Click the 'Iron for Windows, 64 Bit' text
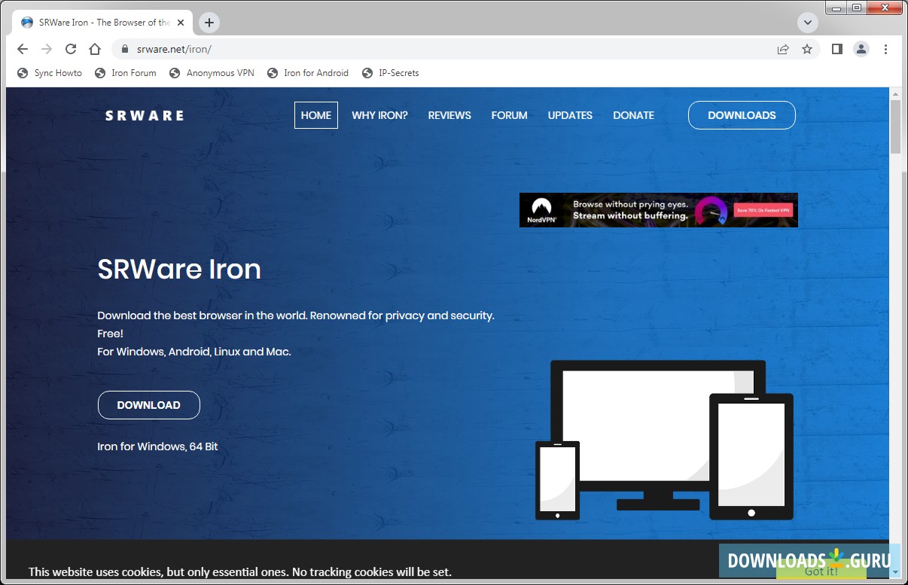The image size is (908, 585). click(x=157, y=446)
